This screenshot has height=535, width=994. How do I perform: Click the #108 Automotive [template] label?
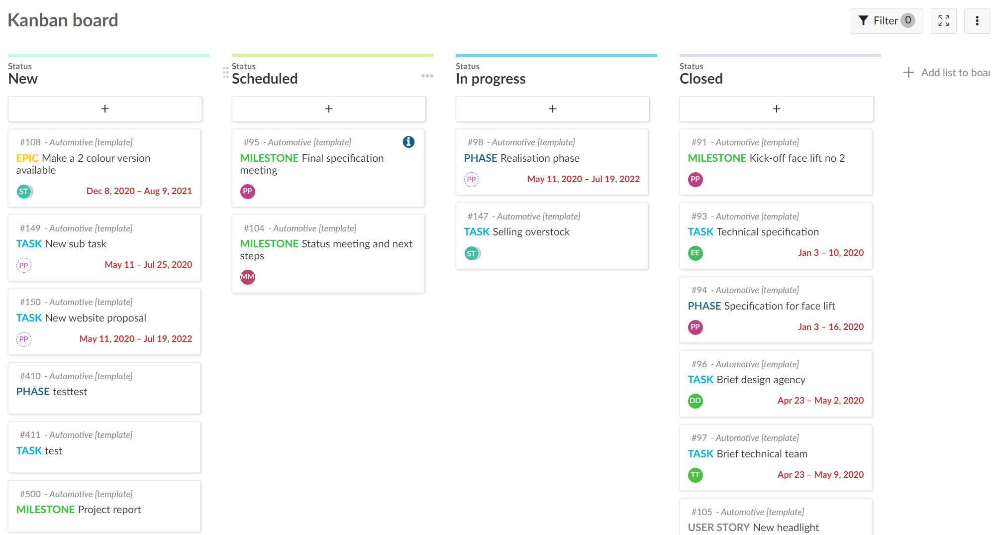click(76, 142)
